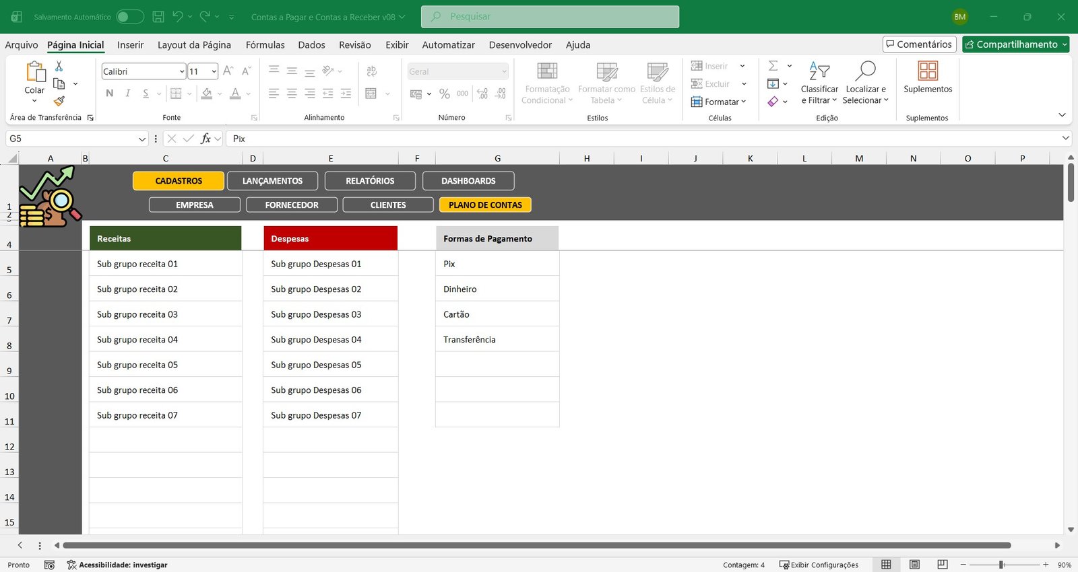Image resolution: width=1078 pixels, height=572 pixels.
Task: Click the Cut scissors icon
Action: coord(59,66)
